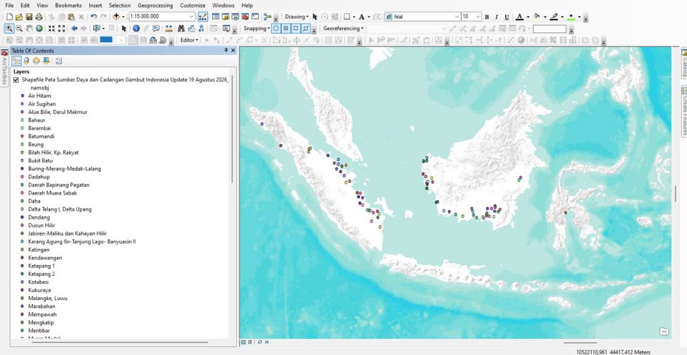
Task: Open the font color picker
Action: tap(520, 17)
